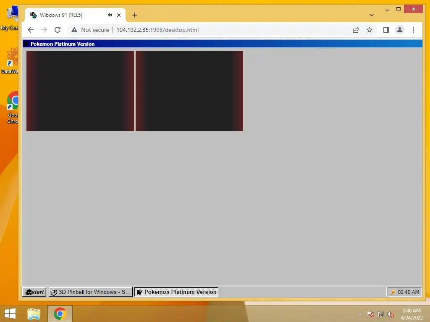
Task: Show hidden tray icons arrow
Action: tap(360, 314)
